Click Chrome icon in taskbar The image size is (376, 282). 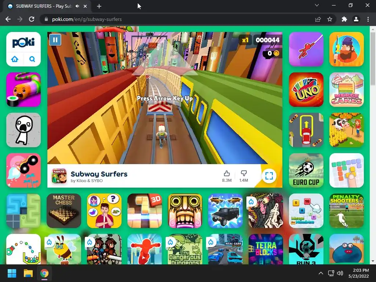[x=44, y=273]
